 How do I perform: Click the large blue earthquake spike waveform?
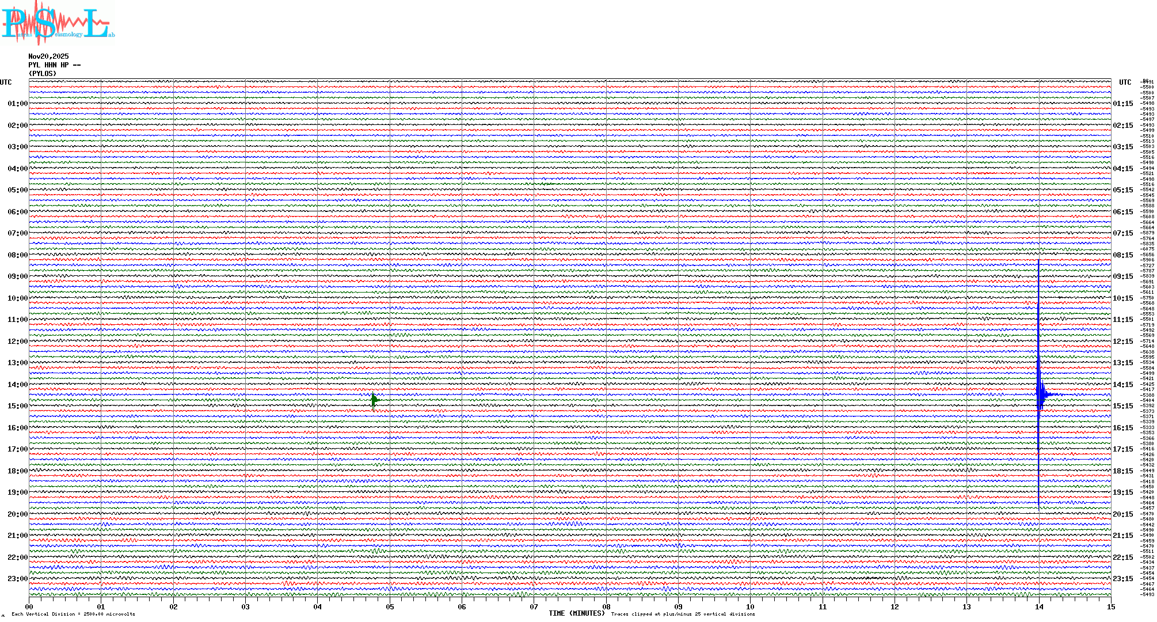pyautogui.click(x=1039, y=395)
